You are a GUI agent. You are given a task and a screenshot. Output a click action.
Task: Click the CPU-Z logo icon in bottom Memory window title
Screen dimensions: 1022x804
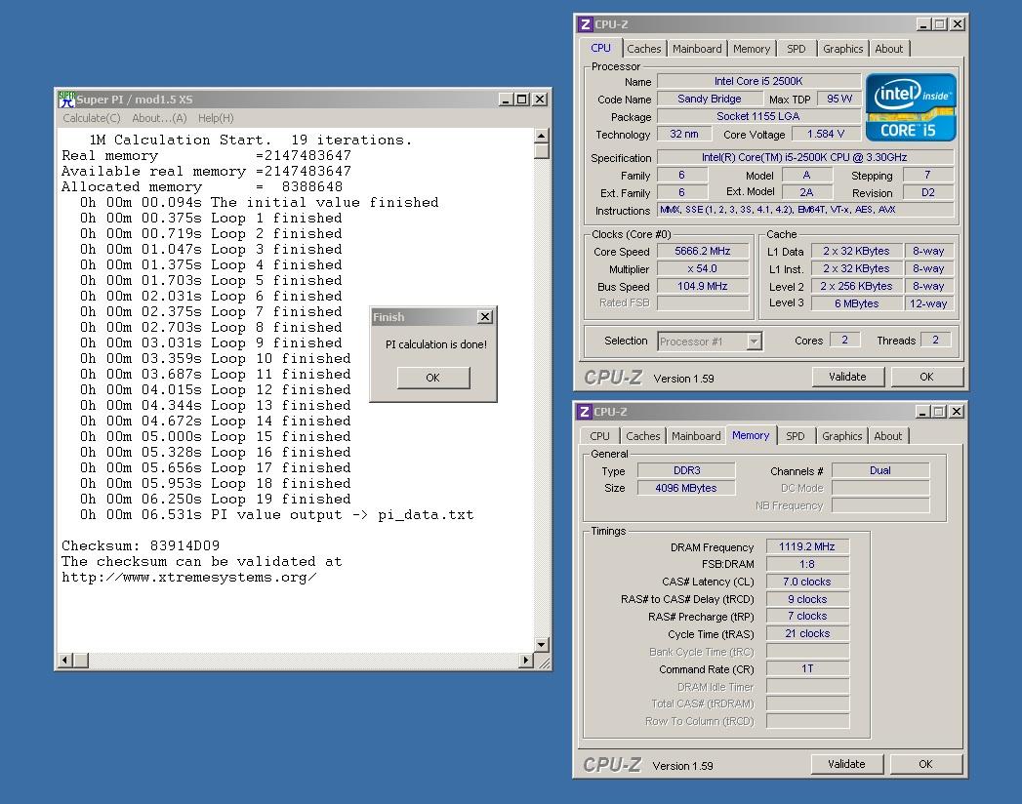click(x=585, y=412)
